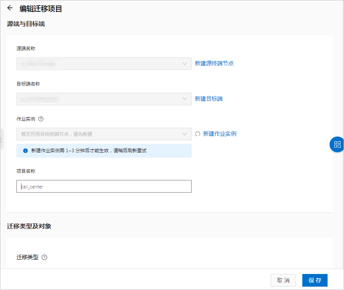The image size is (344, 290).
Task: Click the refresh icon before 新建作业实例
Action: [x=198, y=134]
